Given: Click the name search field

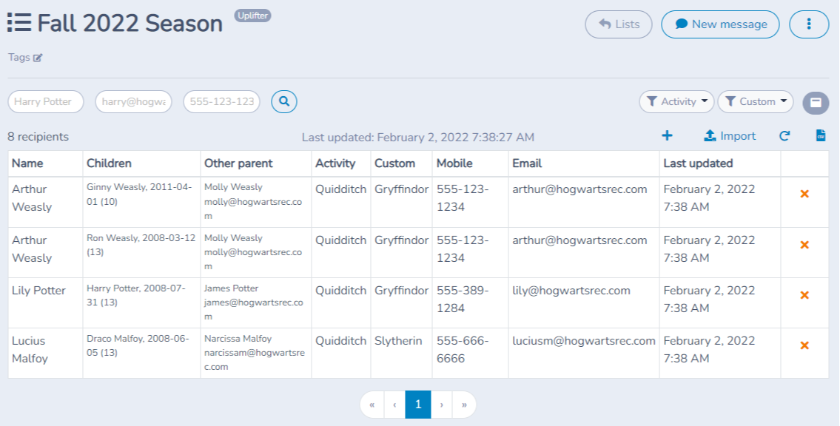Looking at the screenshot, I should 46,101.
